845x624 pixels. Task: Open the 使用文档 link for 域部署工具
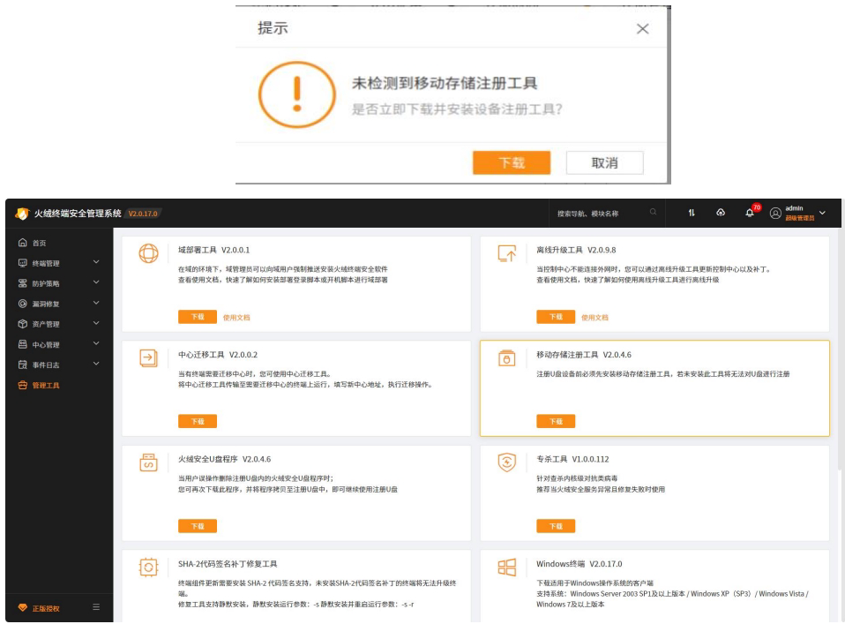point(238,316)
